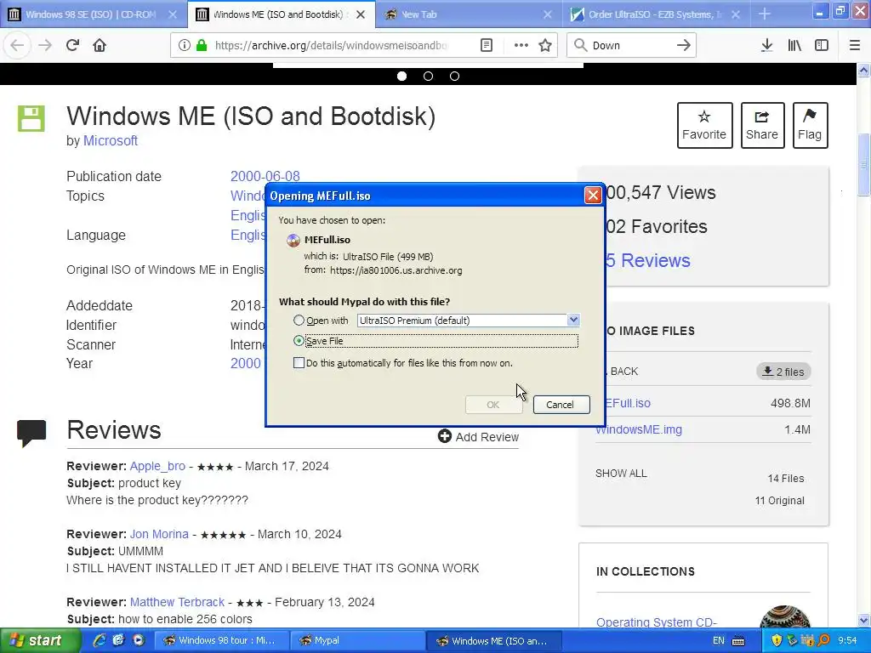Select the Open with radio button
The width and height of the screenshot is (871, 653).
point(299,321)
